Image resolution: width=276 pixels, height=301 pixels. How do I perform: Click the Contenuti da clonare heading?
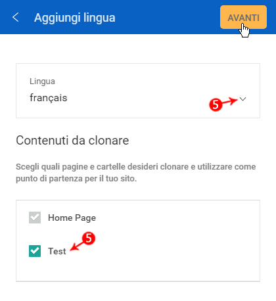[x=72, y=141]
